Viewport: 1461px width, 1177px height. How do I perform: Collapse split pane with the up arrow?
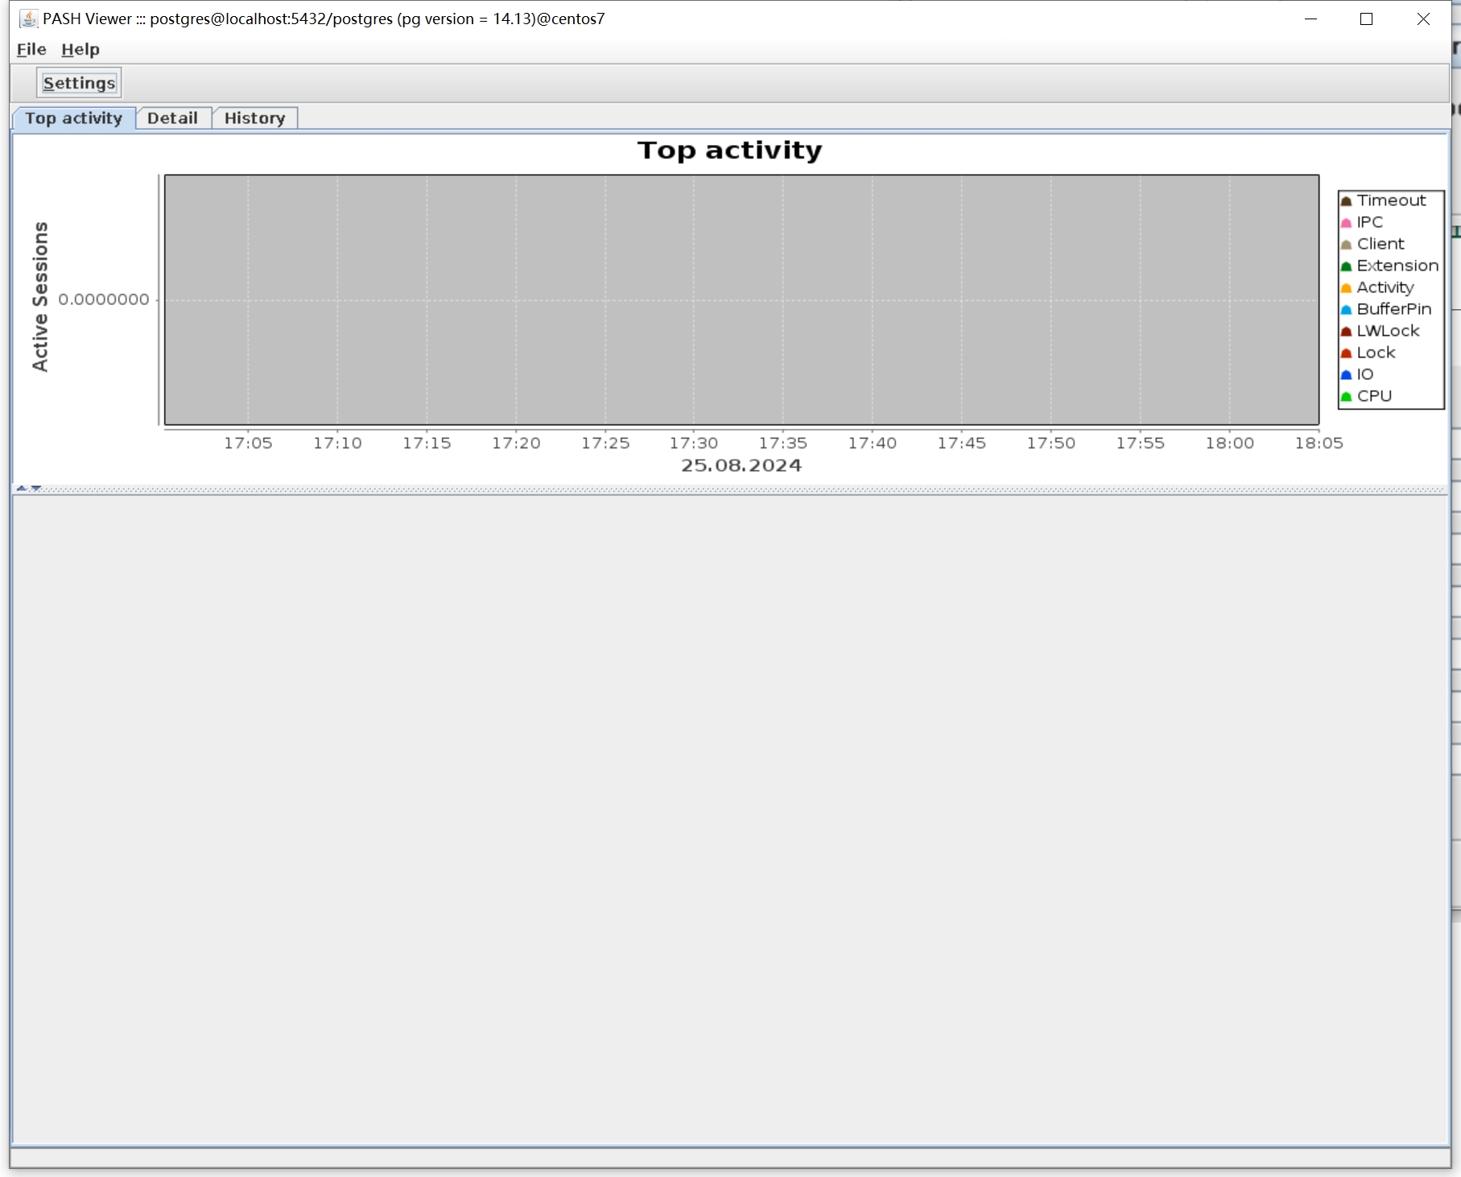click(x=22, y=488)
